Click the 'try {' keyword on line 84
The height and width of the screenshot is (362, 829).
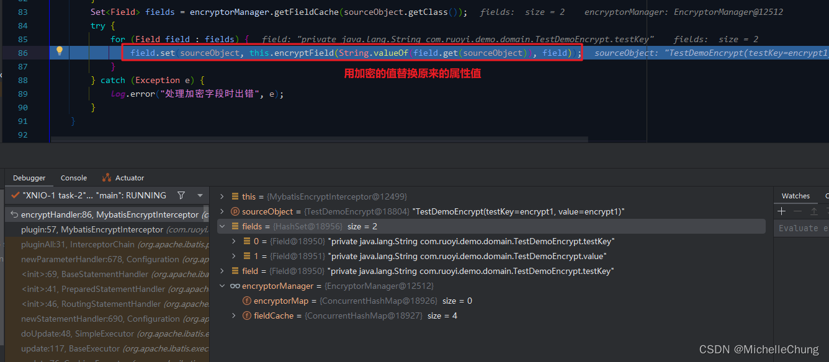tap(103, 26)
